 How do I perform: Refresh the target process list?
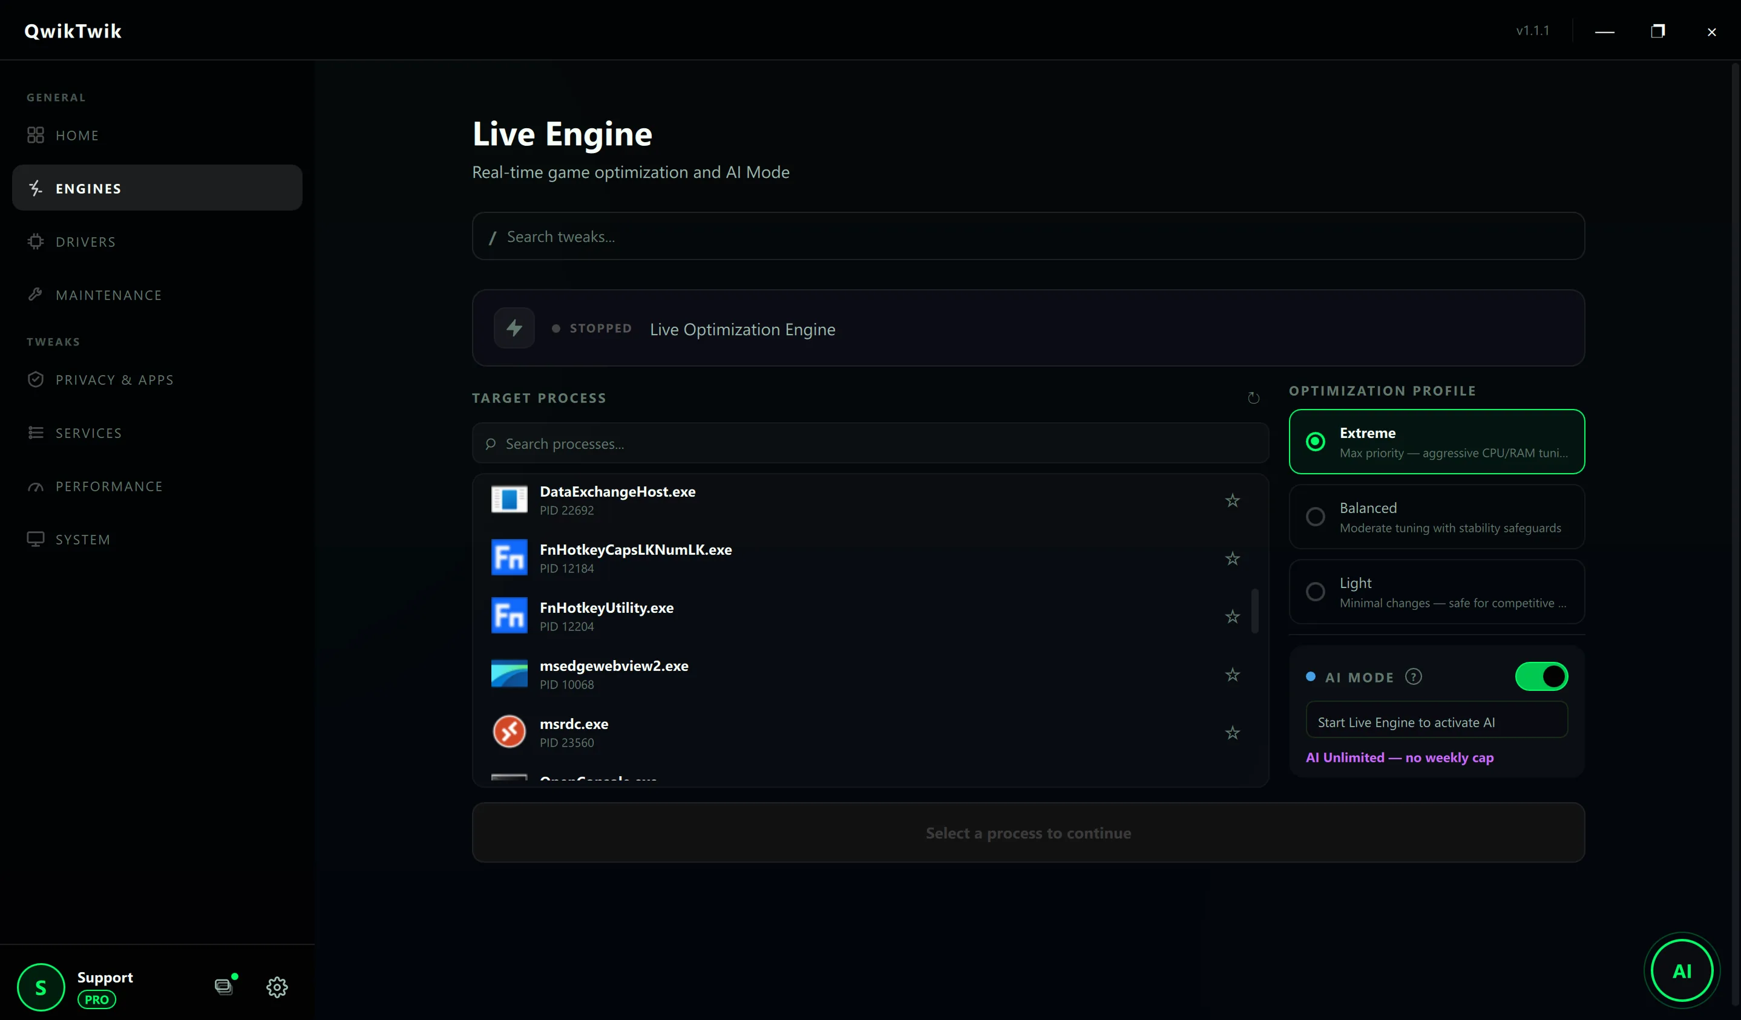1253,399
